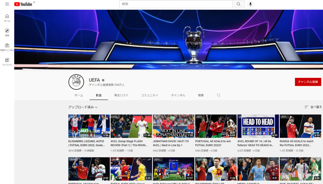Click in the 検索 search input field
This screenshot has height=184, width=323.
(176, 4)
